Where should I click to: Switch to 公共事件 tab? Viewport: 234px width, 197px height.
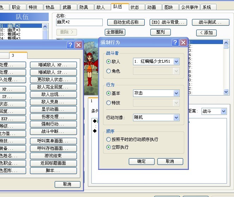[190, 7]
